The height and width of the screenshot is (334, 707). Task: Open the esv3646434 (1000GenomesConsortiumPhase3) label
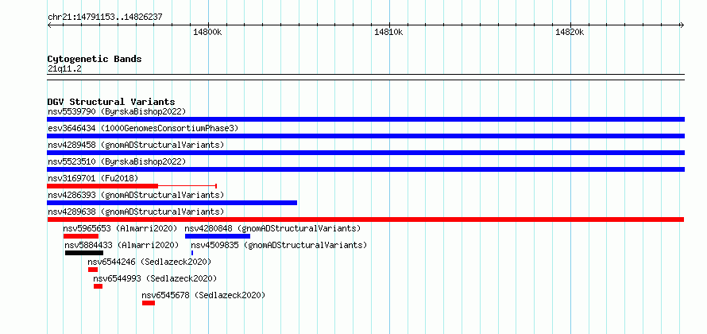[142, 128]
